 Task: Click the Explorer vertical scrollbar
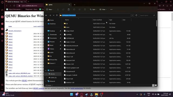tap(157, 23)
